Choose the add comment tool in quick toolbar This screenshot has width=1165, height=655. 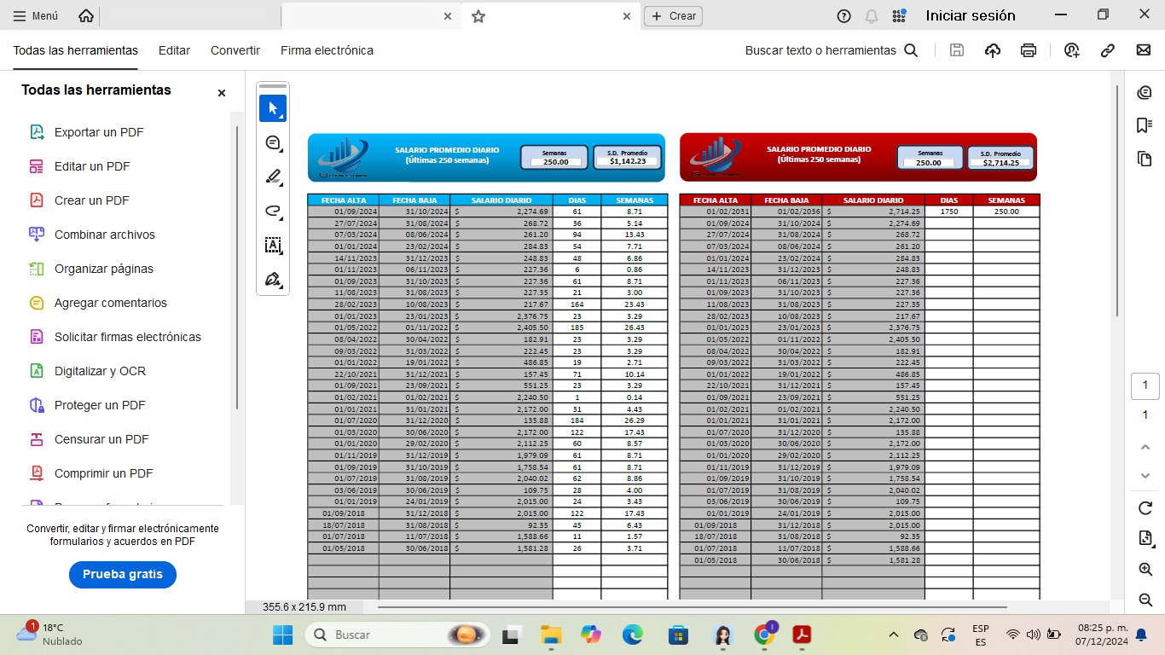click(273, 142)
